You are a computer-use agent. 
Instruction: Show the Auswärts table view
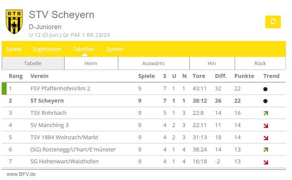(153, 64)
